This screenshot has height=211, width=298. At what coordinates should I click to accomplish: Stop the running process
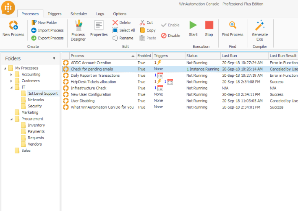tap(209, 29)
